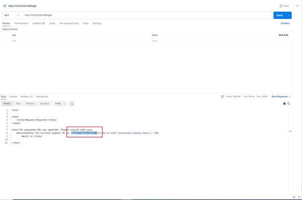The height and width of the screenshot is (200, 302).
Task: Open the GET method dropdown
Action: [12, 15]
